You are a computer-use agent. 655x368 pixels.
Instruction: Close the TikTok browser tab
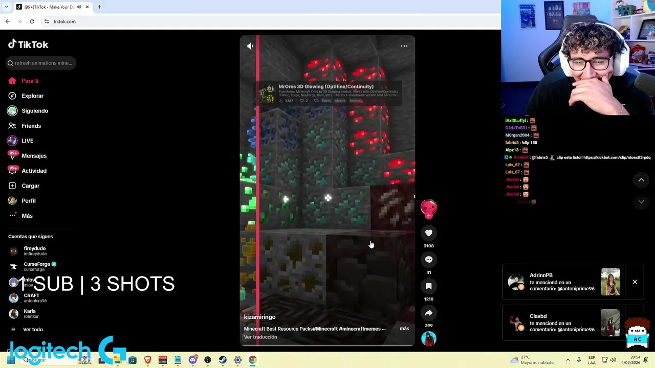coord(87,7)
